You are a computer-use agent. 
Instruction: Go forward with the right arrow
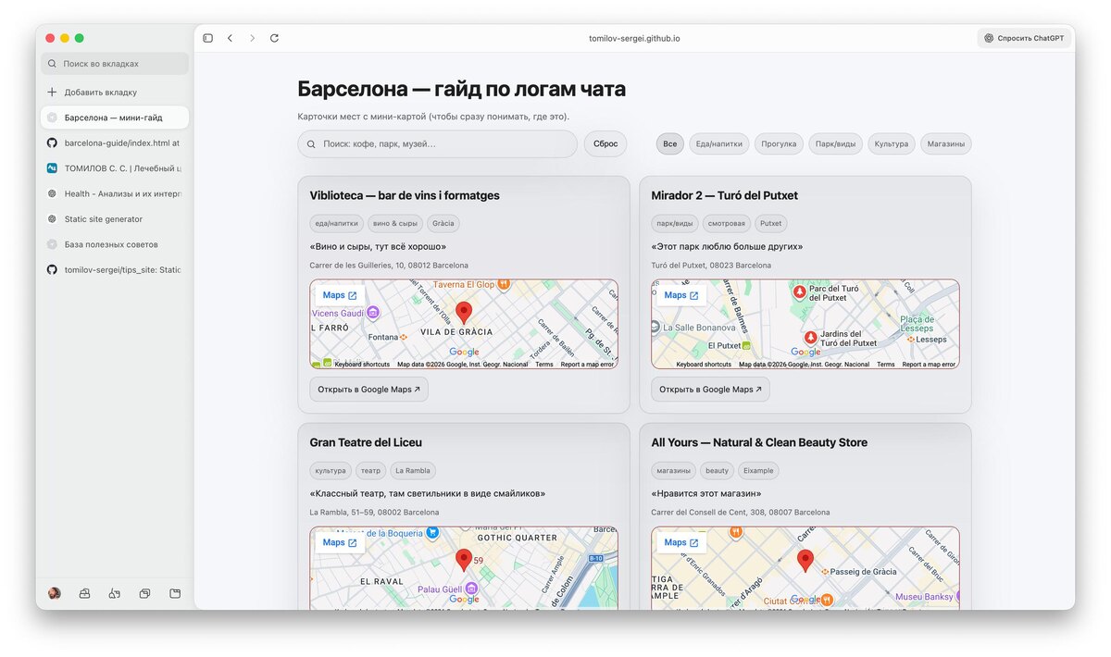click(252, 38)
